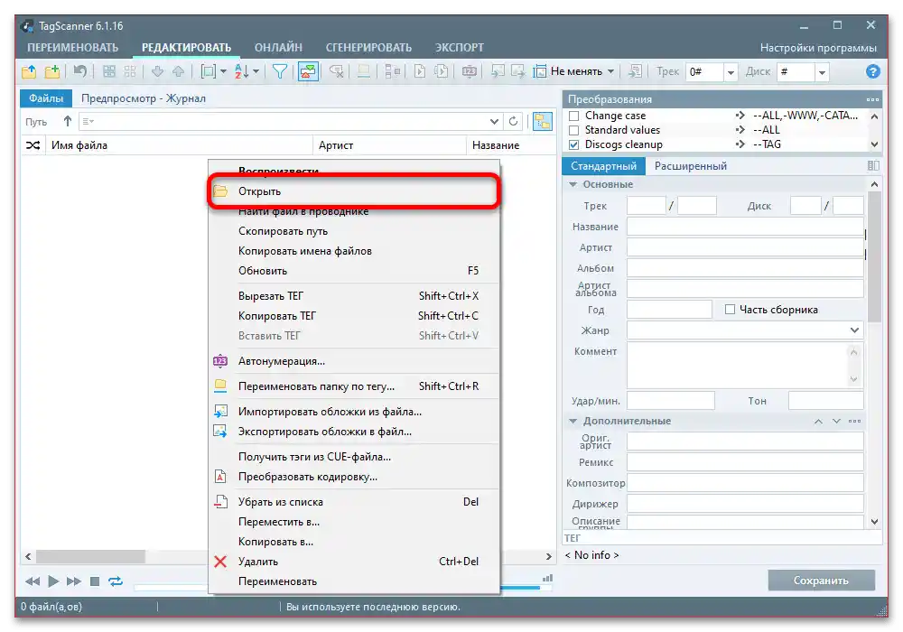This screenshot has height=632, width=903.
Task: Choose Скопировать путь menu item
Action: tap(354, 231)
